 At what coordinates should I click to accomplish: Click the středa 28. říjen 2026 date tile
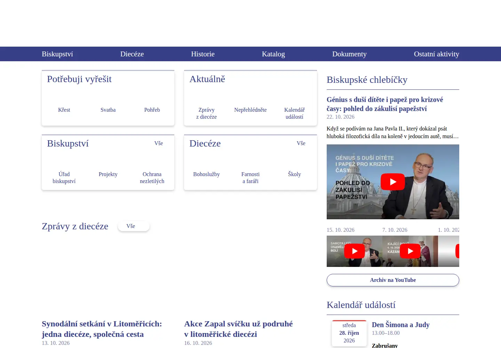pos(349,333)
